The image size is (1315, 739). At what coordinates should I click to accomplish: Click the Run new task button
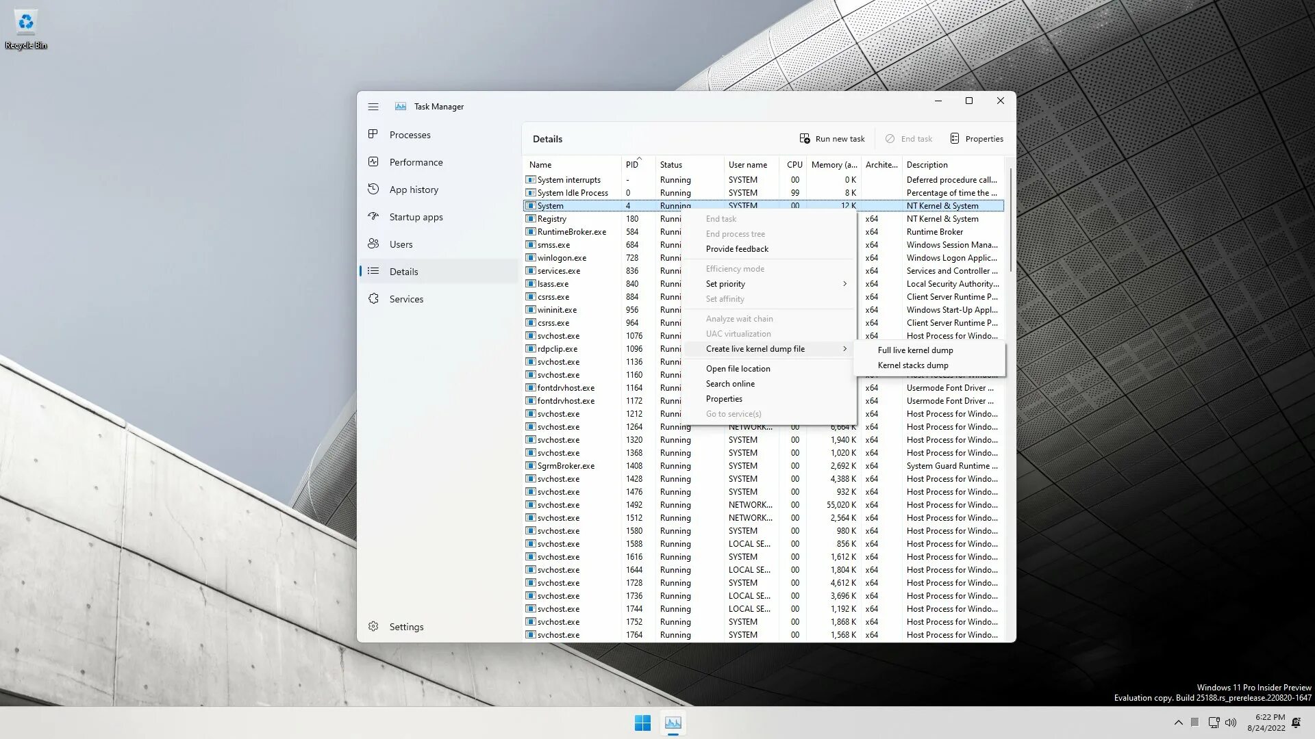[832, 139]
